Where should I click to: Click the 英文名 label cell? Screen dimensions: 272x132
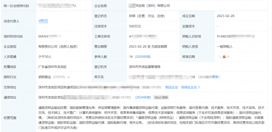coord(109,77)
